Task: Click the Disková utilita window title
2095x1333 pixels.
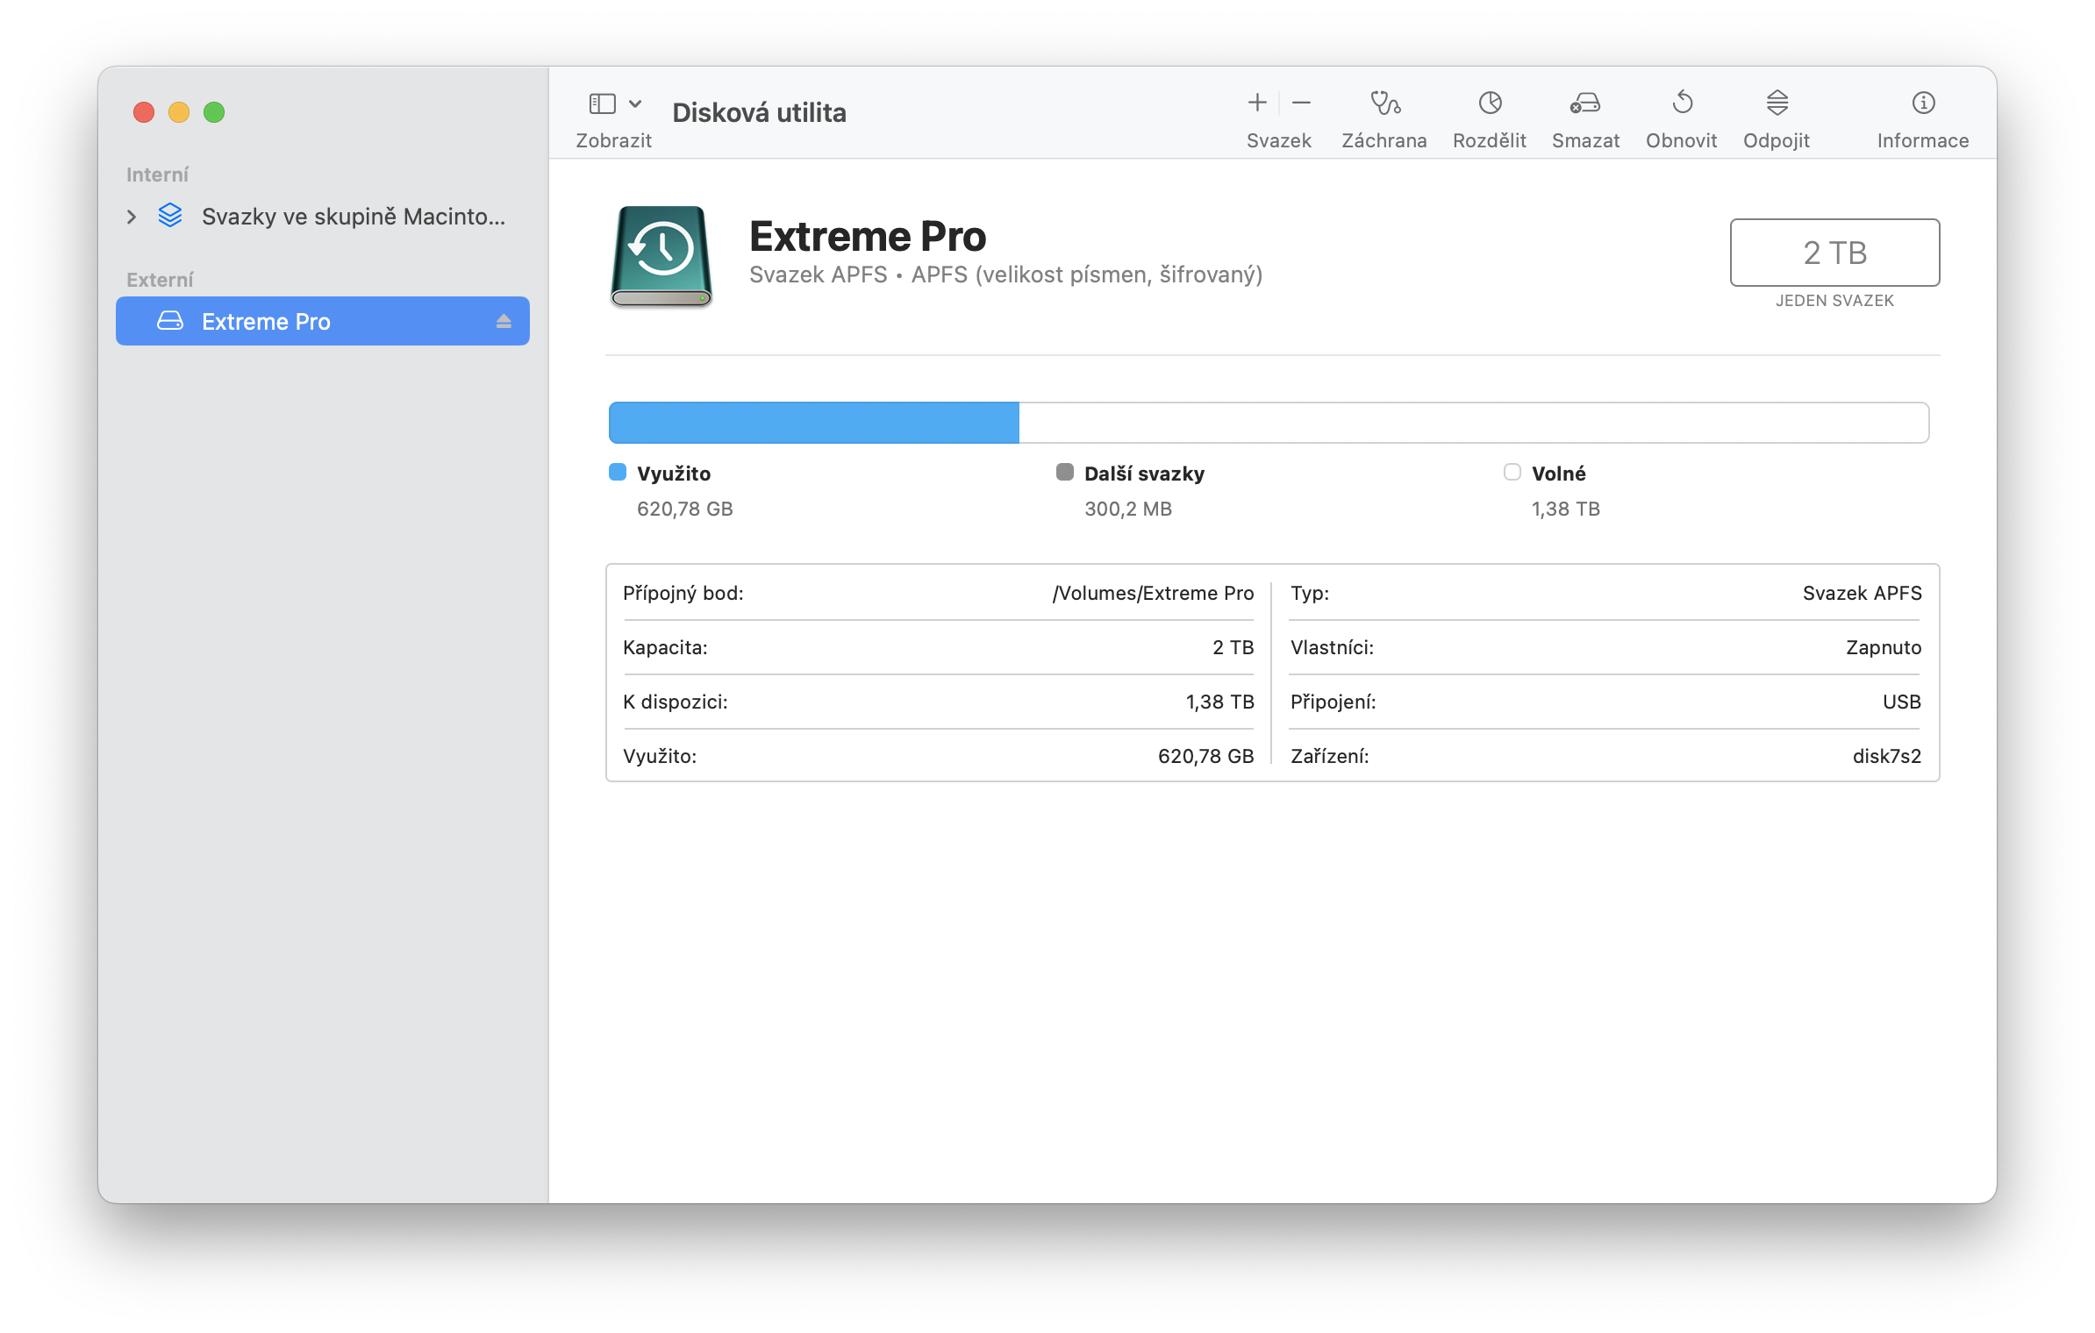Action: coord(759,113)
